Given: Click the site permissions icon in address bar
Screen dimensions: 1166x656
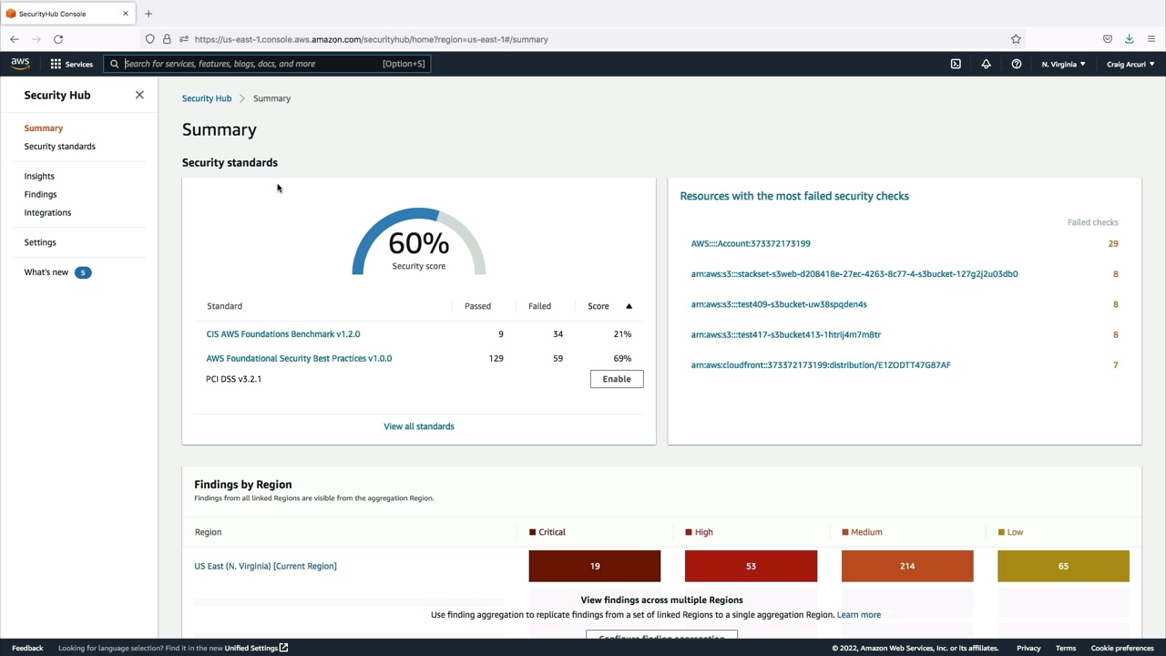Looking at the screenshot, I should [184, 39].
